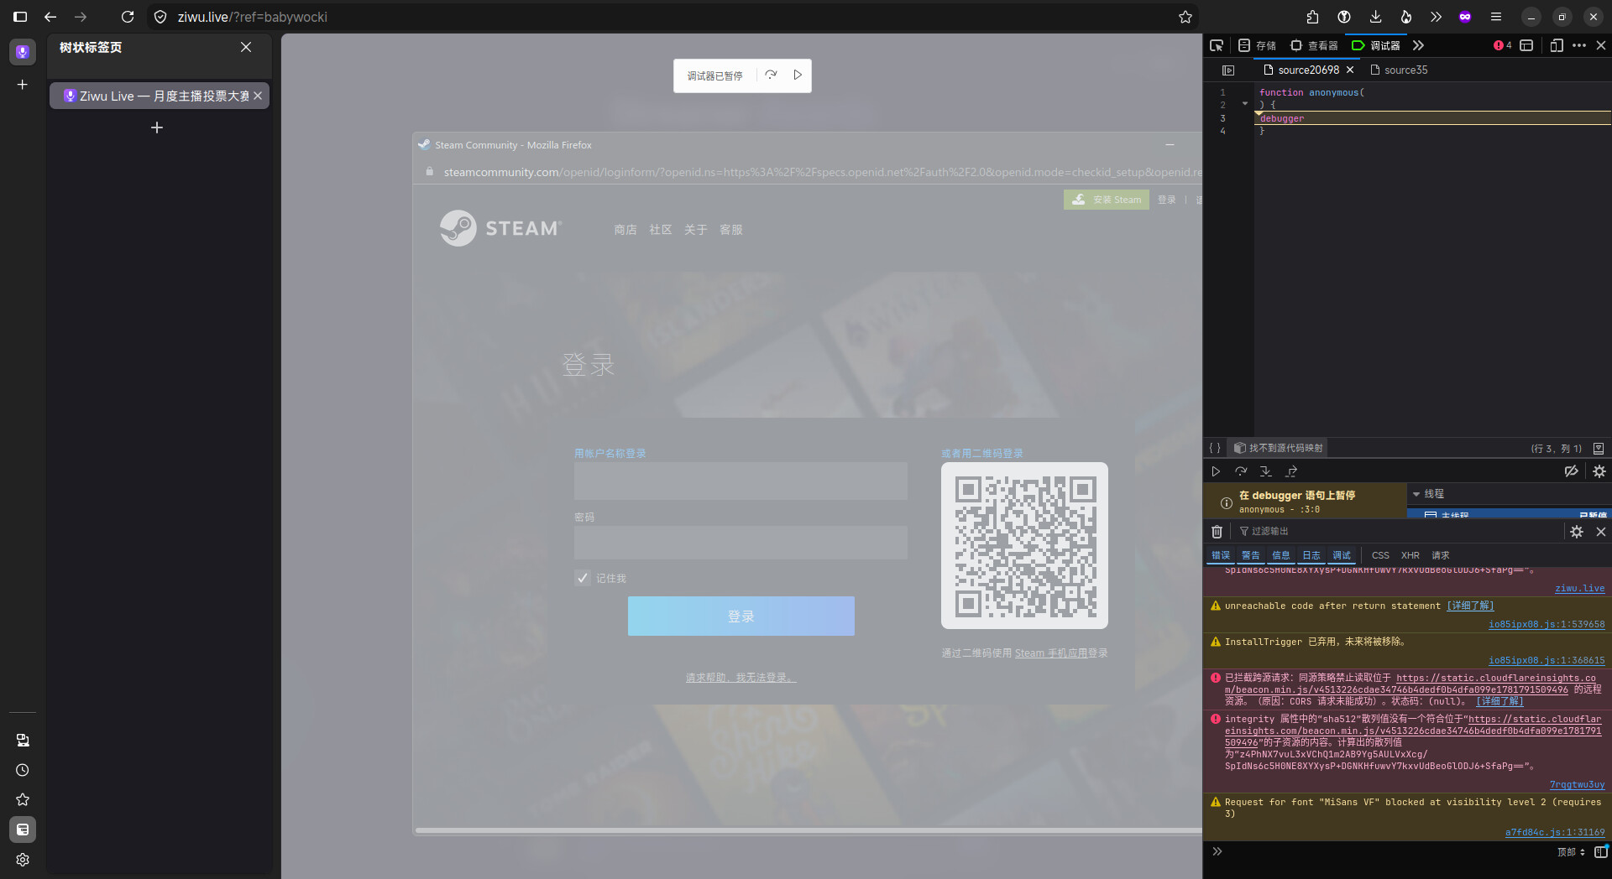Close the Ziwu Live tree tab
Image resolution: width=1612 pixels, height=879 pixels.
click(x=258, y=96)
